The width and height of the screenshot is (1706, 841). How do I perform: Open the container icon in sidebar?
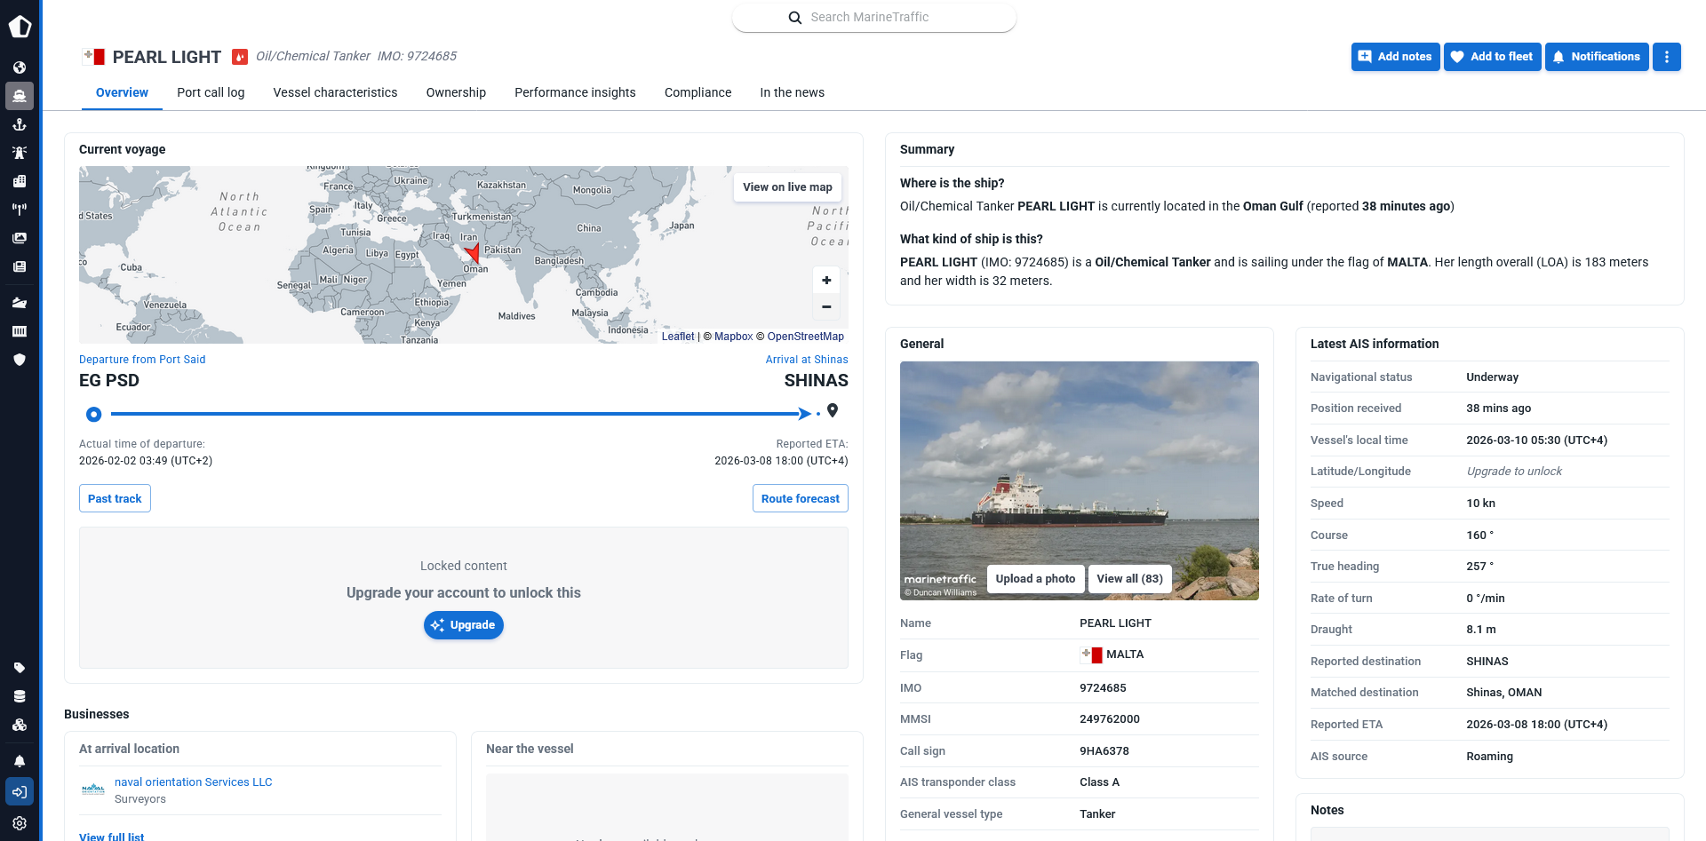[20, 331]
